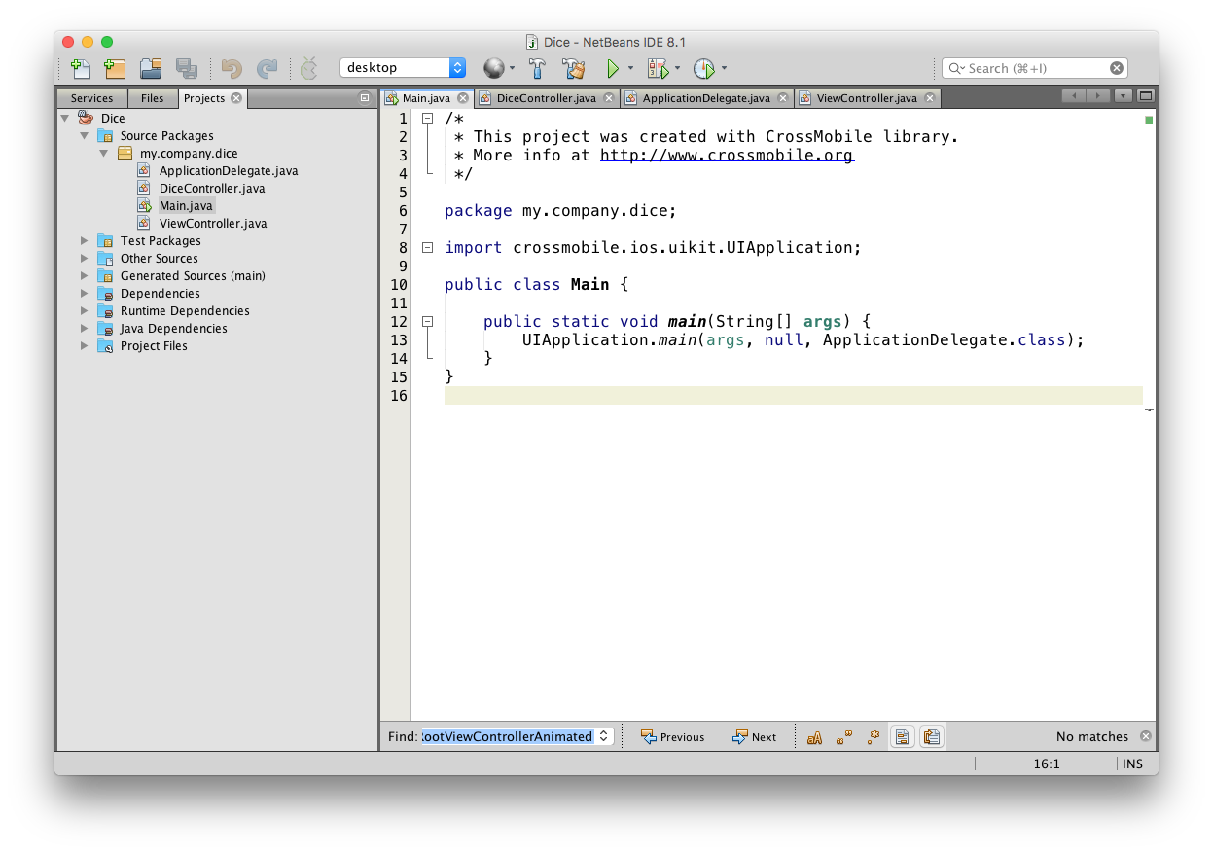Select DiceController.java in project tree
1213x853 pixels.
tap(212, 188)
